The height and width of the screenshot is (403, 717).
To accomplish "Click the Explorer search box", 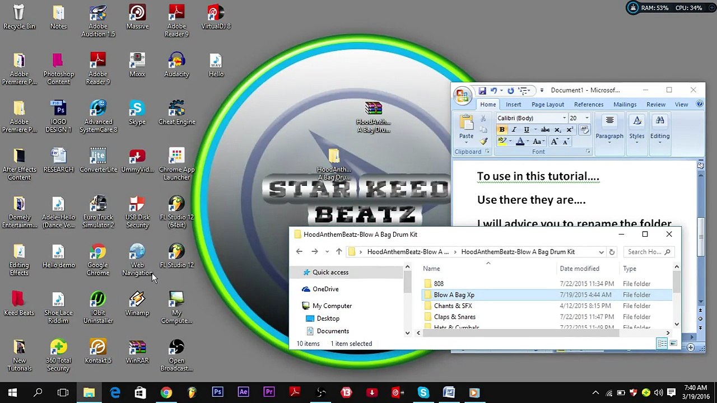I will (649, 252).
